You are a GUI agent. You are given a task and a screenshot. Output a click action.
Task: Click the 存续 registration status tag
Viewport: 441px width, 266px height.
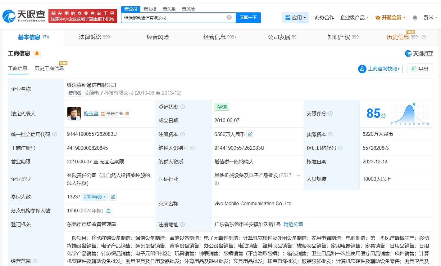pyautogui.click(x=222, y=107)
